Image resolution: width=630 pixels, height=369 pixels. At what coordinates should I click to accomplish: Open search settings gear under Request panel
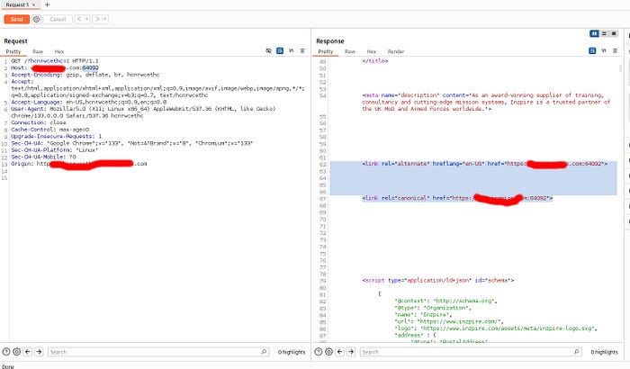click(16, 352)
